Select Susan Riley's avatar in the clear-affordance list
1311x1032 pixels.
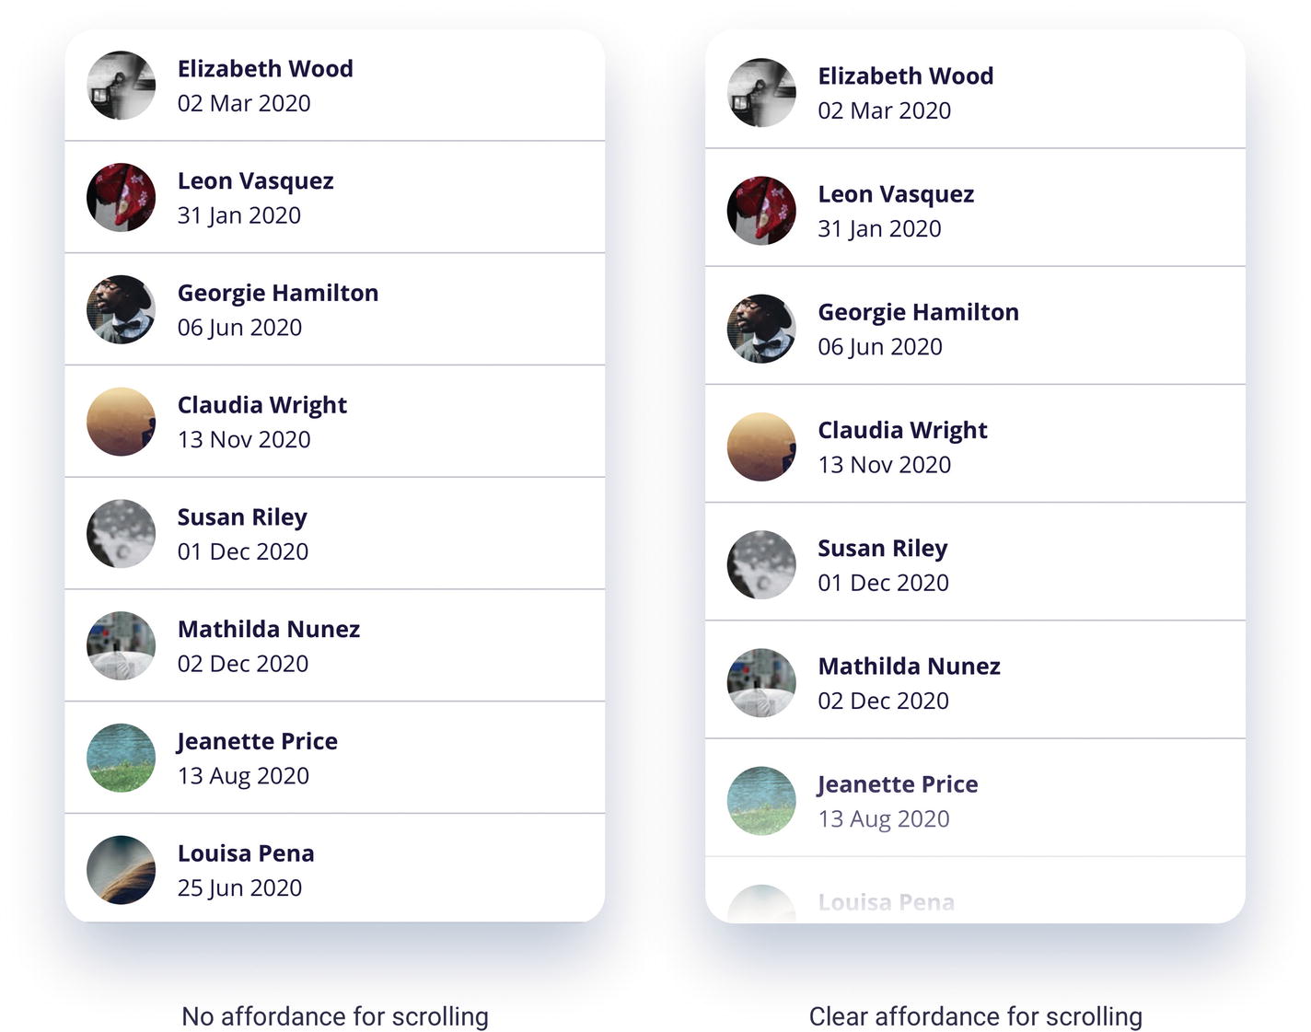click(x=761, y=564)
